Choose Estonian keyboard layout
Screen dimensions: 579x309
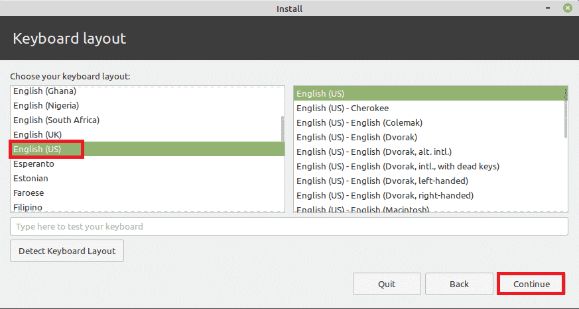(x=31, y=179)
